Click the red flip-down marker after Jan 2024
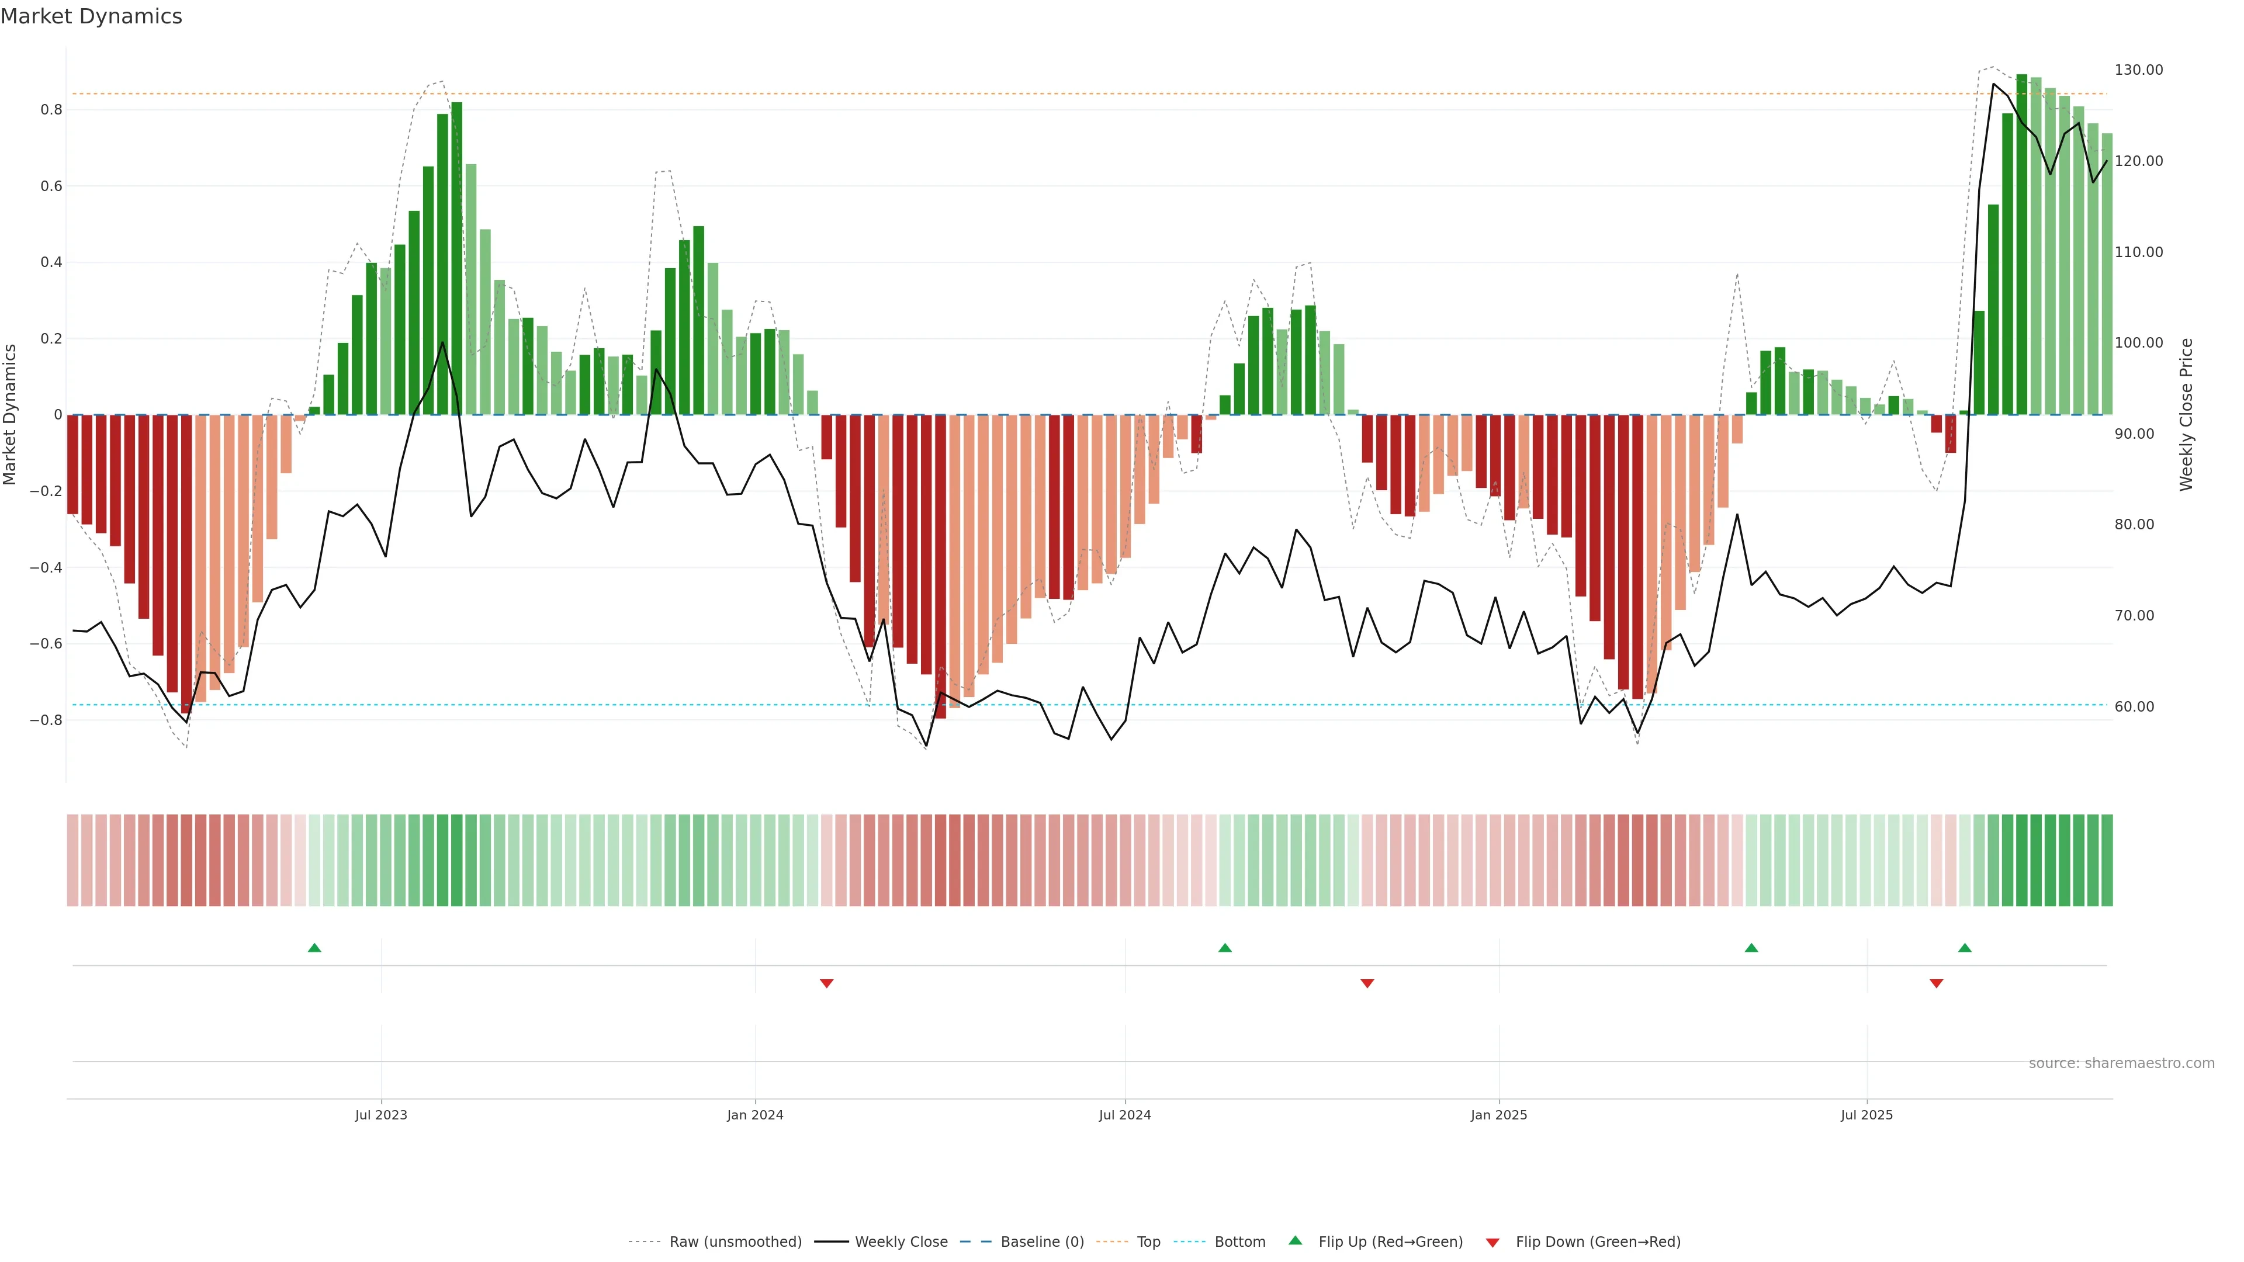 tap(827, 983)
